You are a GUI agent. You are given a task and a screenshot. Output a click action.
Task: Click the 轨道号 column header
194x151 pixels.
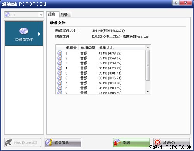[71, 48]
